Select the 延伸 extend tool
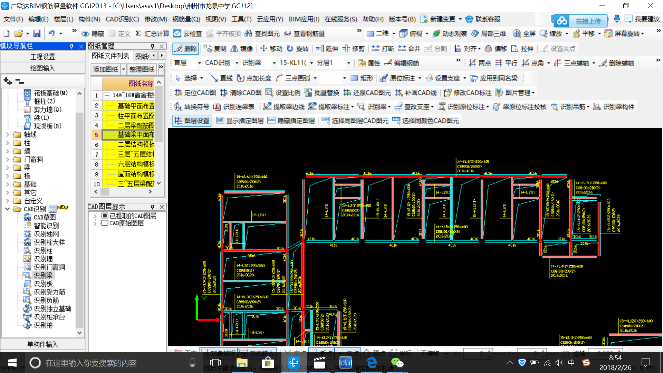 [327, 49]
